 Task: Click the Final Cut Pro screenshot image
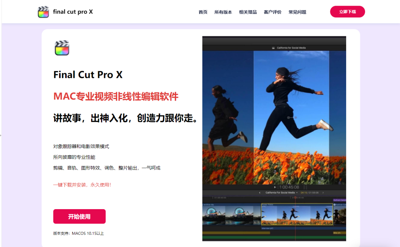(x=274, y=138)
